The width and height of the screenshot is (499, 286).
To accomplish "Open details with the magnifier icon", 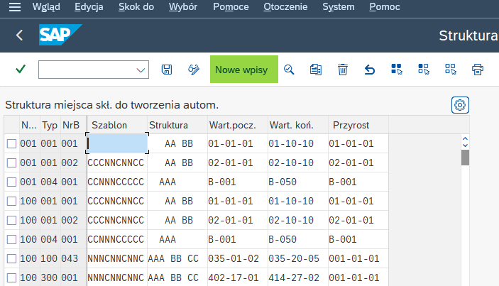I will 289,70.
